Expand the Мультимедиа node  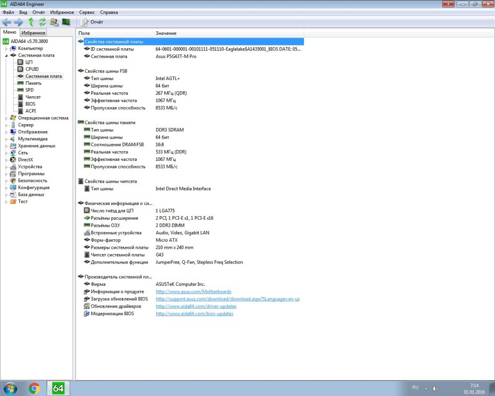click(6, 139)
